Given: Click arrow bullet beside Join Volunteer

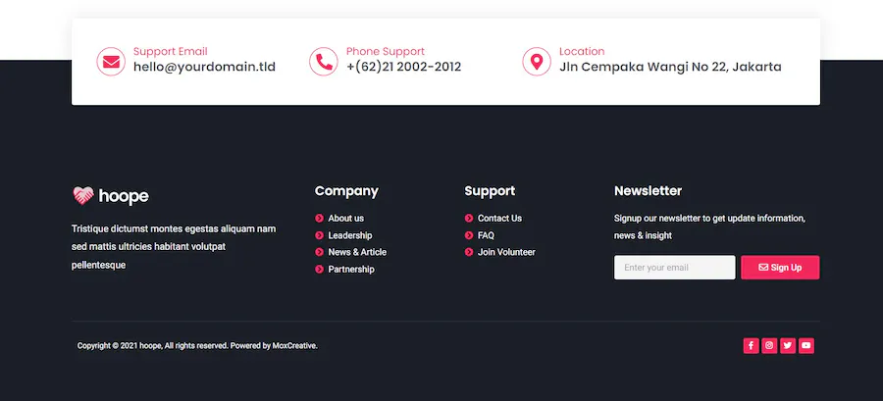Looking at the screenshot, I should coord(469,253).
